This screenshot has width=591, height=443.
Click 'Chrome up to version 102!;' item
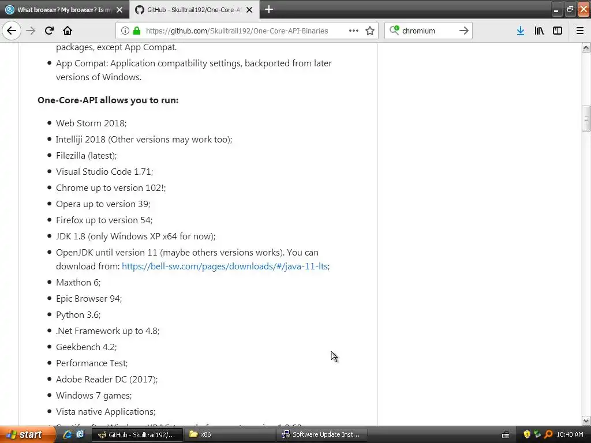111,188
